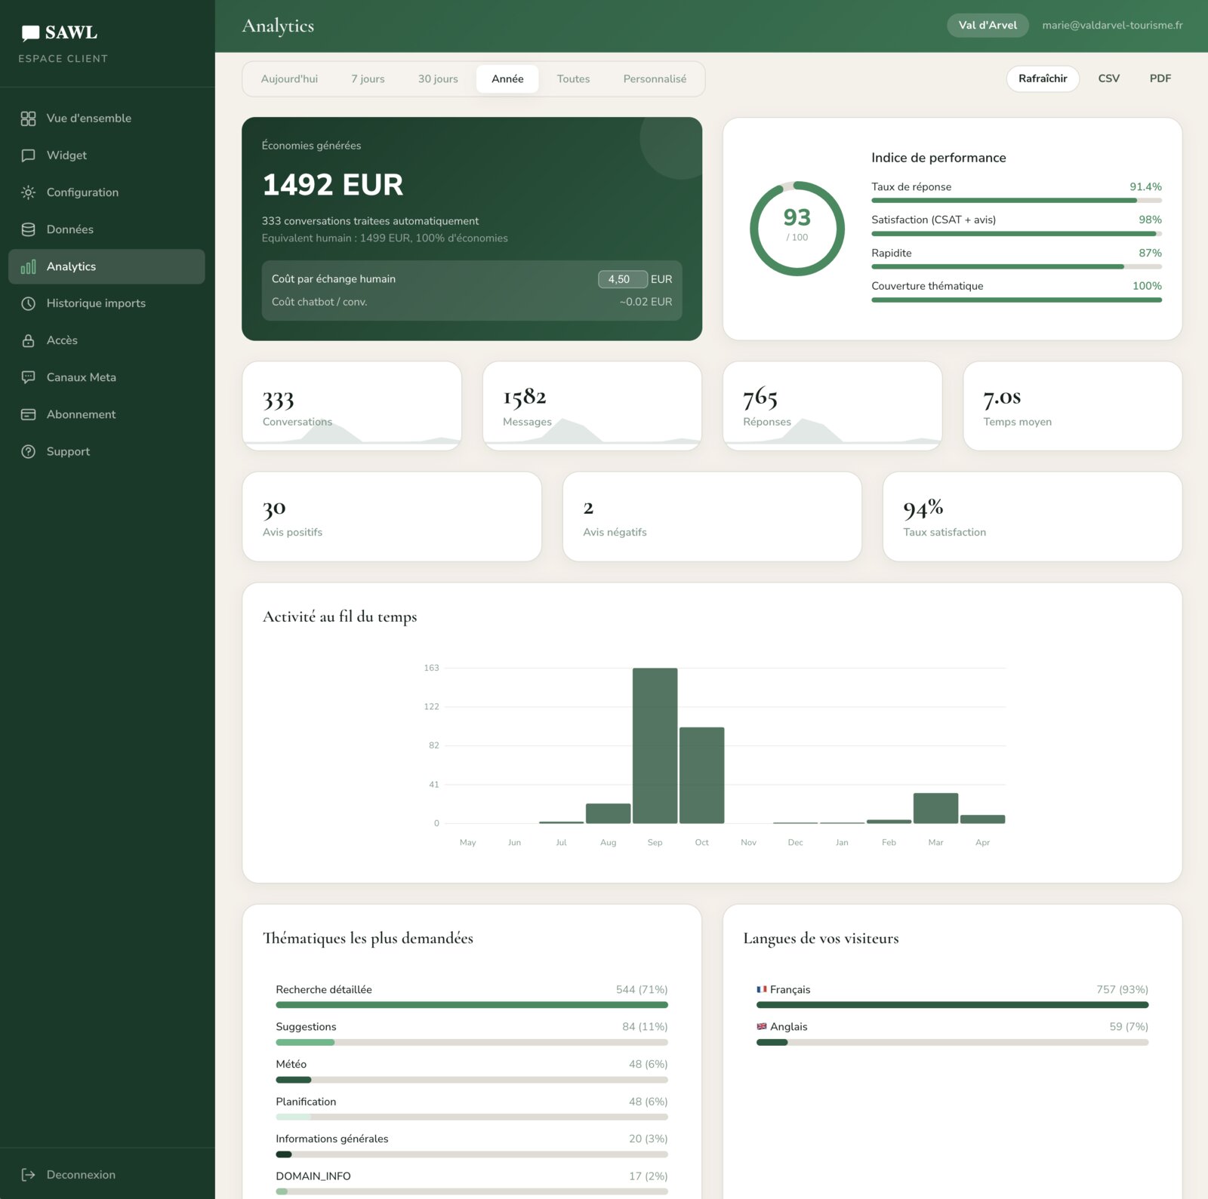Screen dimensions: 1208x1199
Task: Click the 94% Taux satisfaction card
Action: click(1032, 517)
